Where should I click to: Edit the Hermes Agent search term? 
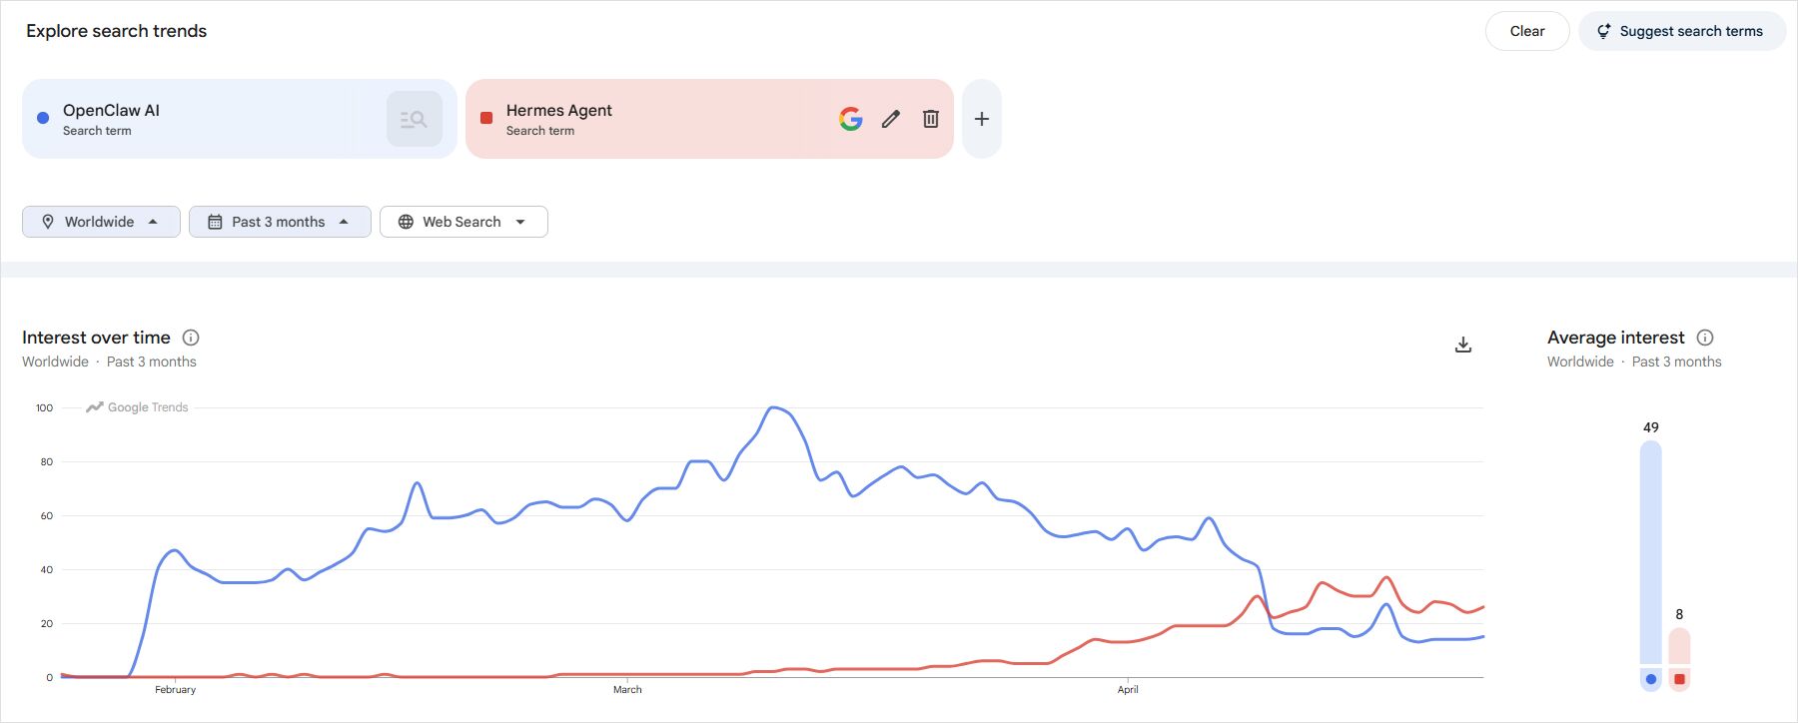tap(890, 119)
